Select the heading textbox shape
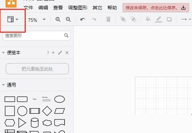This screenshot has height=133, width=192. pos(47,99)
